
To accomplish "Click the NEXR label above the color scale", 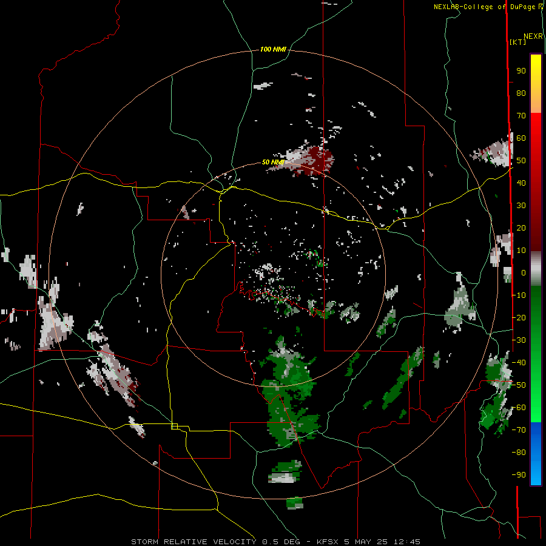I will pyautogui.click(x=533, y=36).
